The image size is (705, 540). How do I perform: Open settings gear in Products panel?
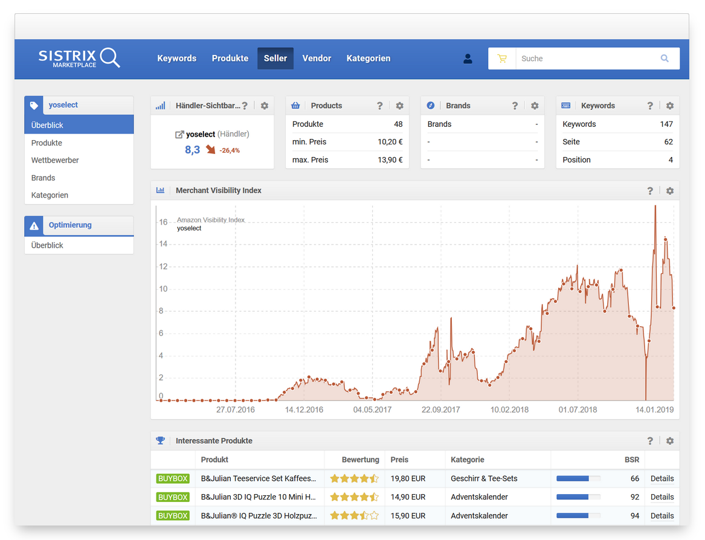[x=399, y=106]
